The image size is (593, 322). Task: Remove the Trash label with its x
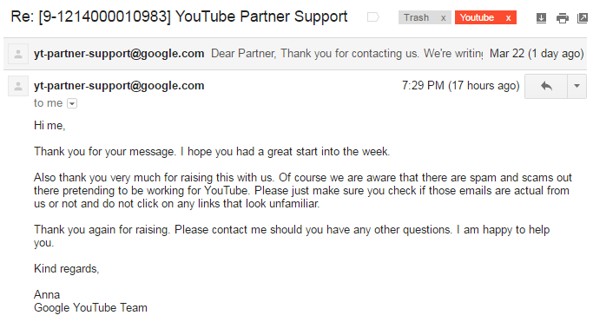click(443, 17)
